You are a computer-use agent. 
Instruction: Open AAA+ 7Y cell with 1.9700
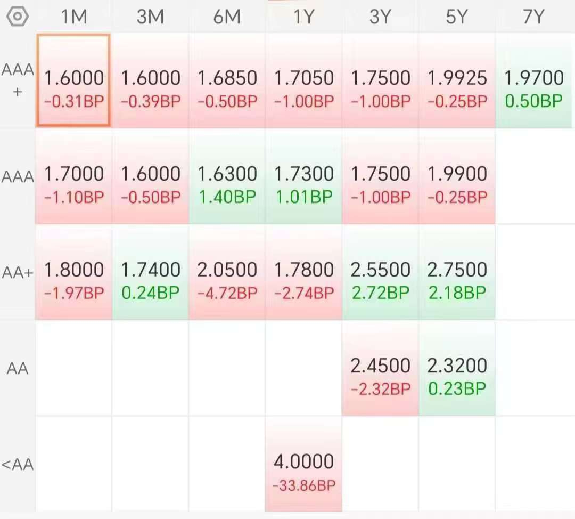533,80
